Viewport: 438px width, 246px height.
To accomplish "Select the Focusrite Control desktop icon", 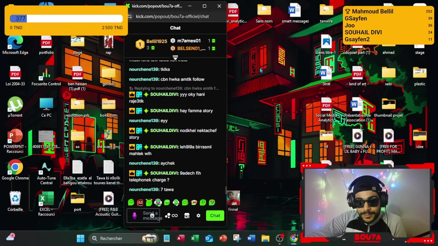I will 46,77.
